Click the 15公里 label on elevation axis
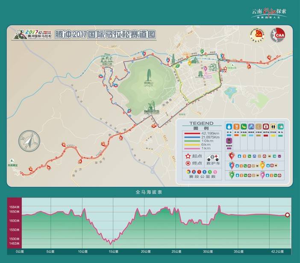This screenshot has height=263, width=300. pyautogui.click(x=112, y=252)
